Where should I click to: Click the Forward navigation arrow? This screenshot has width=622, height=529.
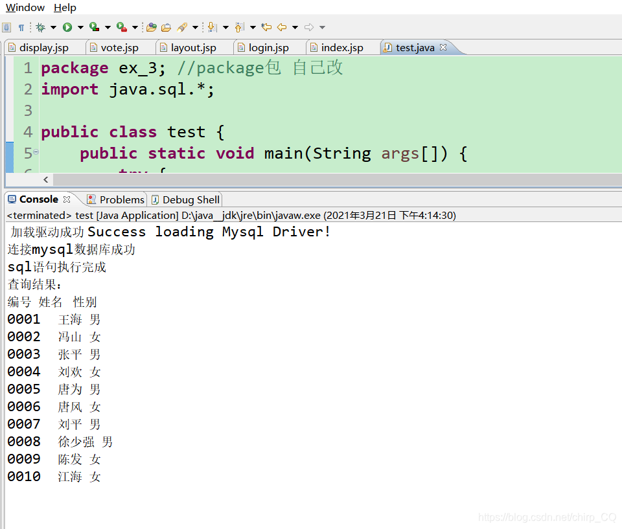[309, 27]
